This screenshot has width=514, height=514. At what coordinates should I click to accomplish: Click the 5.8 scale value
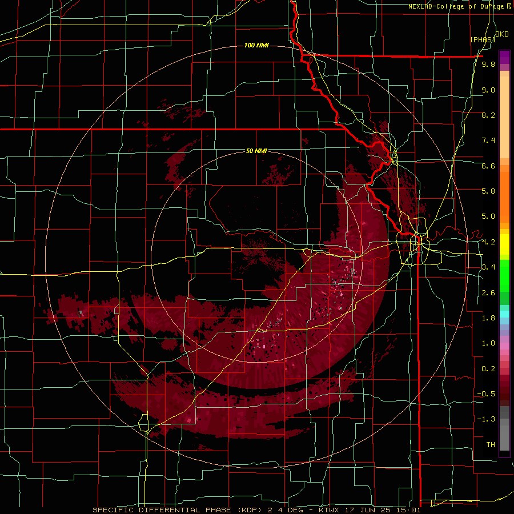point(488,191)
